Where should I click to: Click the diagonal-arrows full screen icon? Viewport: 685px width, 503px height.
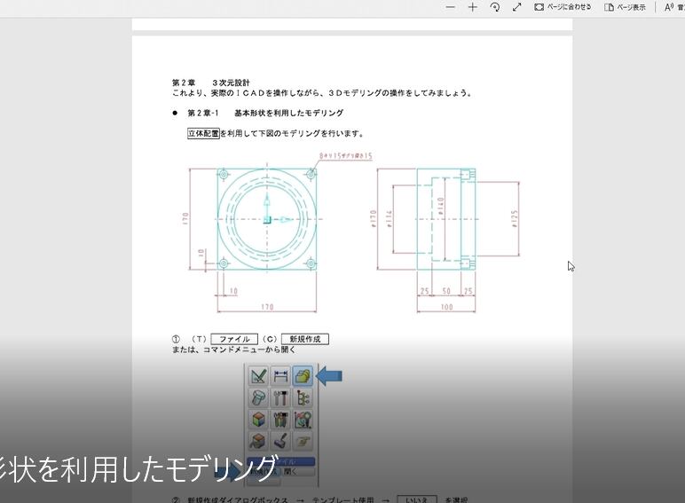point(516,7)
